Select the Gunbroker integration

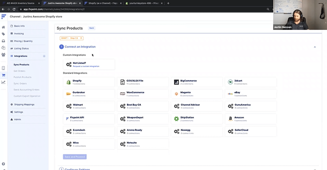[89, 94]
